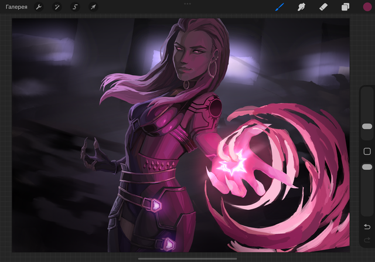Open the Actions wrench menu
Screen dimensions: 375x262
tap(39, 7)
